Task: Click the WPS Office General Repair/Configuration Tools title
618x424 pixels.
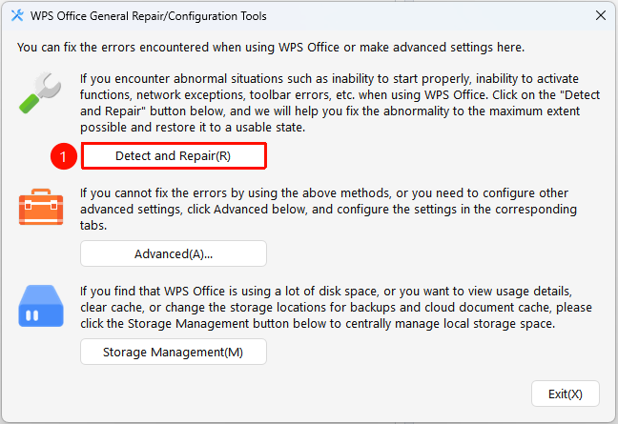Action: point(148,16)
